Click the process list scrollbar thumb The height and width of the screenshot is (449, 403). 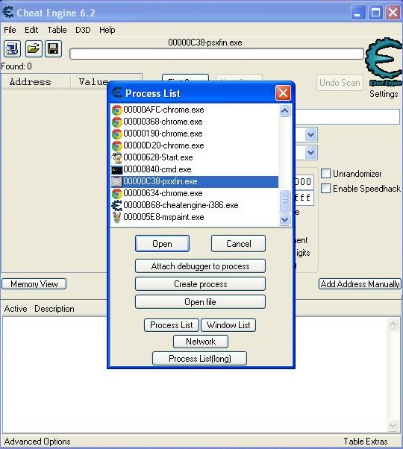pos(284,201)
